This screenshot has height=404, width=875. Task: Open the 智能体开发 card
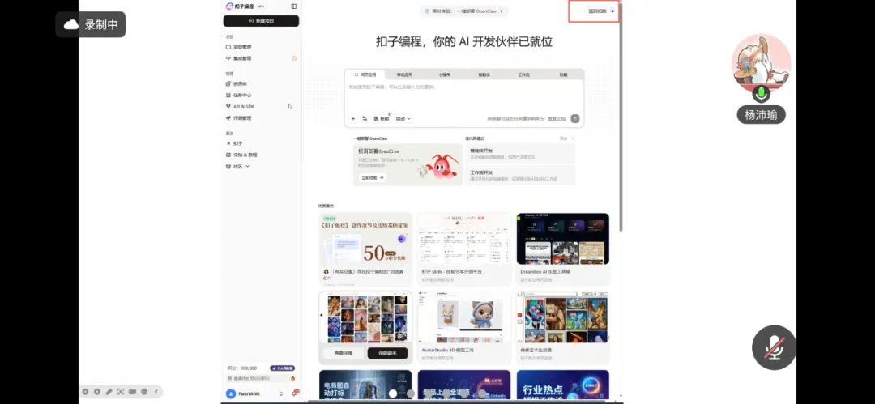[520, 154]
